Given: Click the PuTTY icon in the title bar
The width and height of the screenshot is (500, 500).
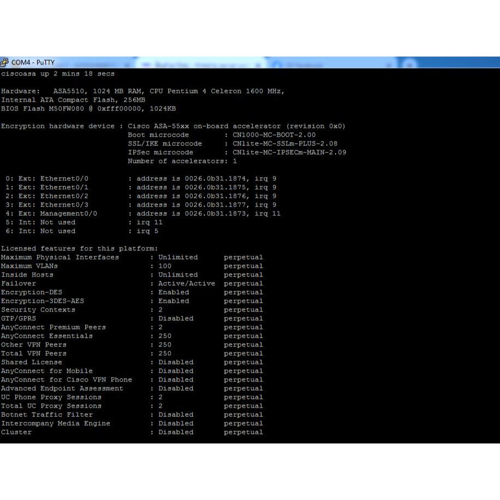Looking at the screenshot, I should [x=5, y=62].
